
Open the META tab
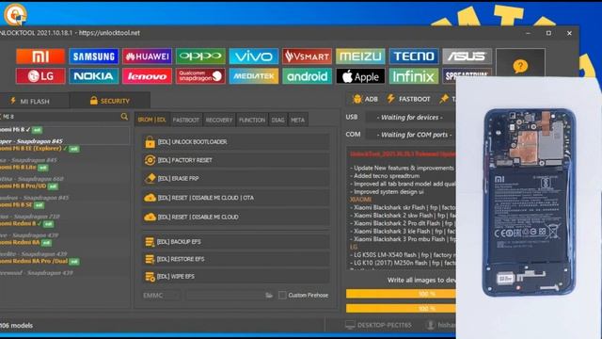pos(297,120)
